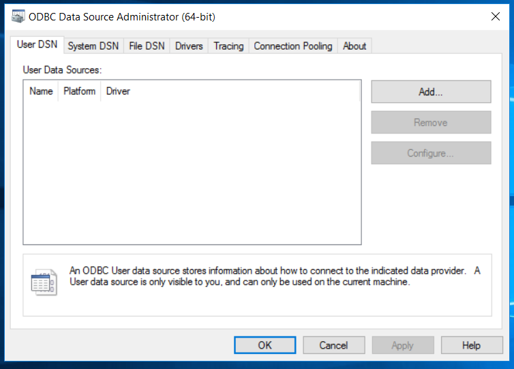Click the data source info icon

[44, 283]
